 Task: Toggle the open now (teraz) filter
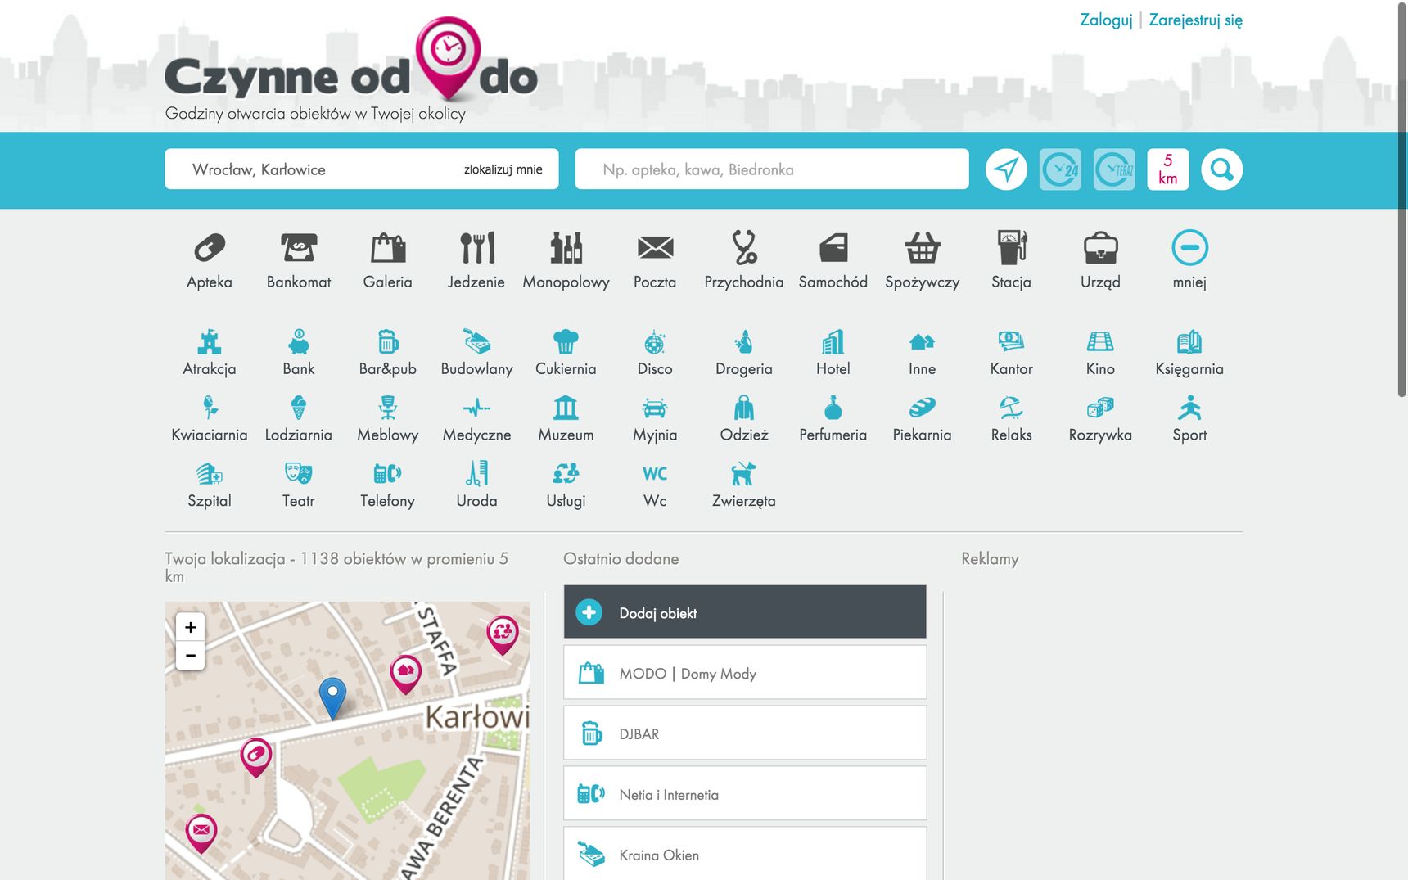point(1114,169)
